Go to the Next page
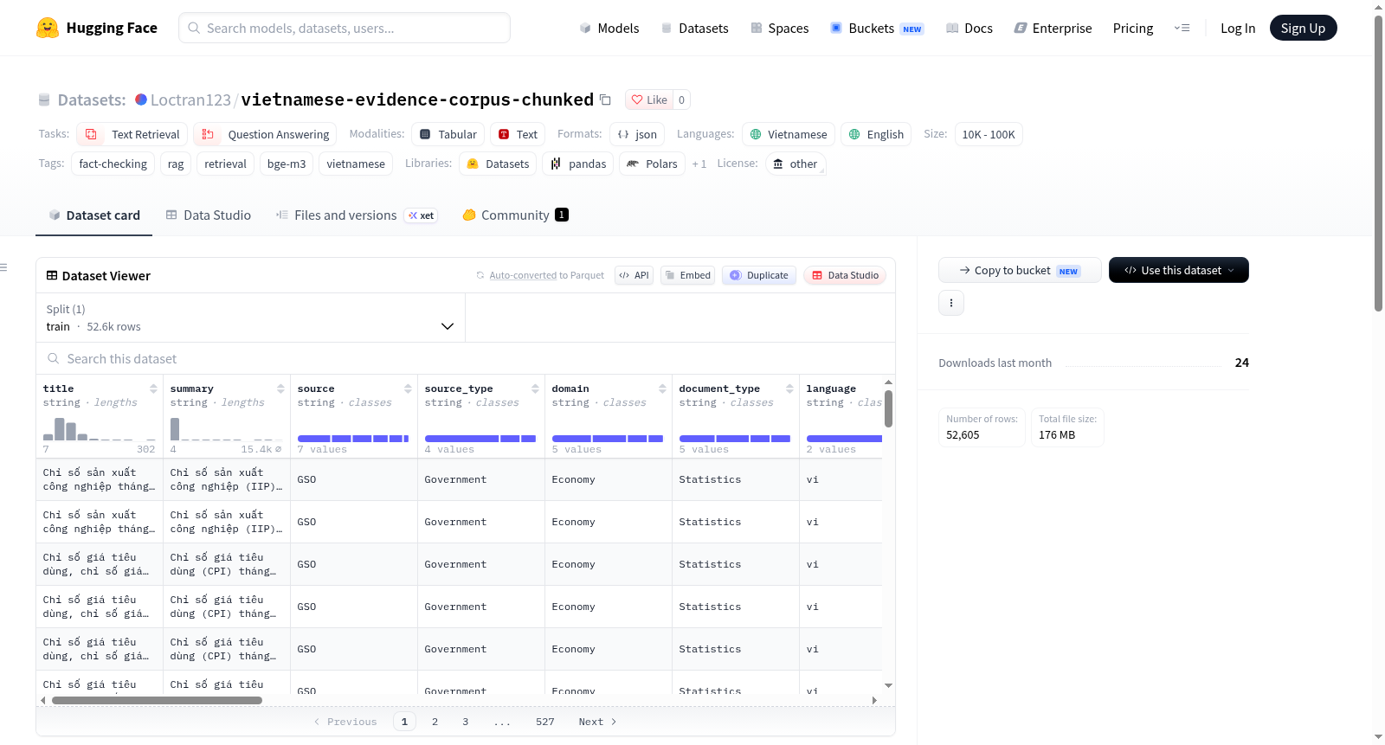The width and height of the screenshot is (1385, 745). [x=598, y=722]
